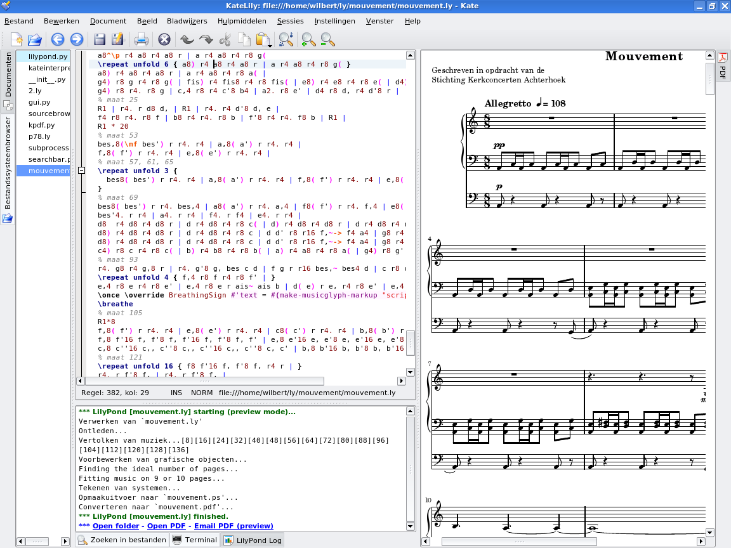Open the Beeld menu
This screenshot has width=731, height=548.
pos(147,21)
